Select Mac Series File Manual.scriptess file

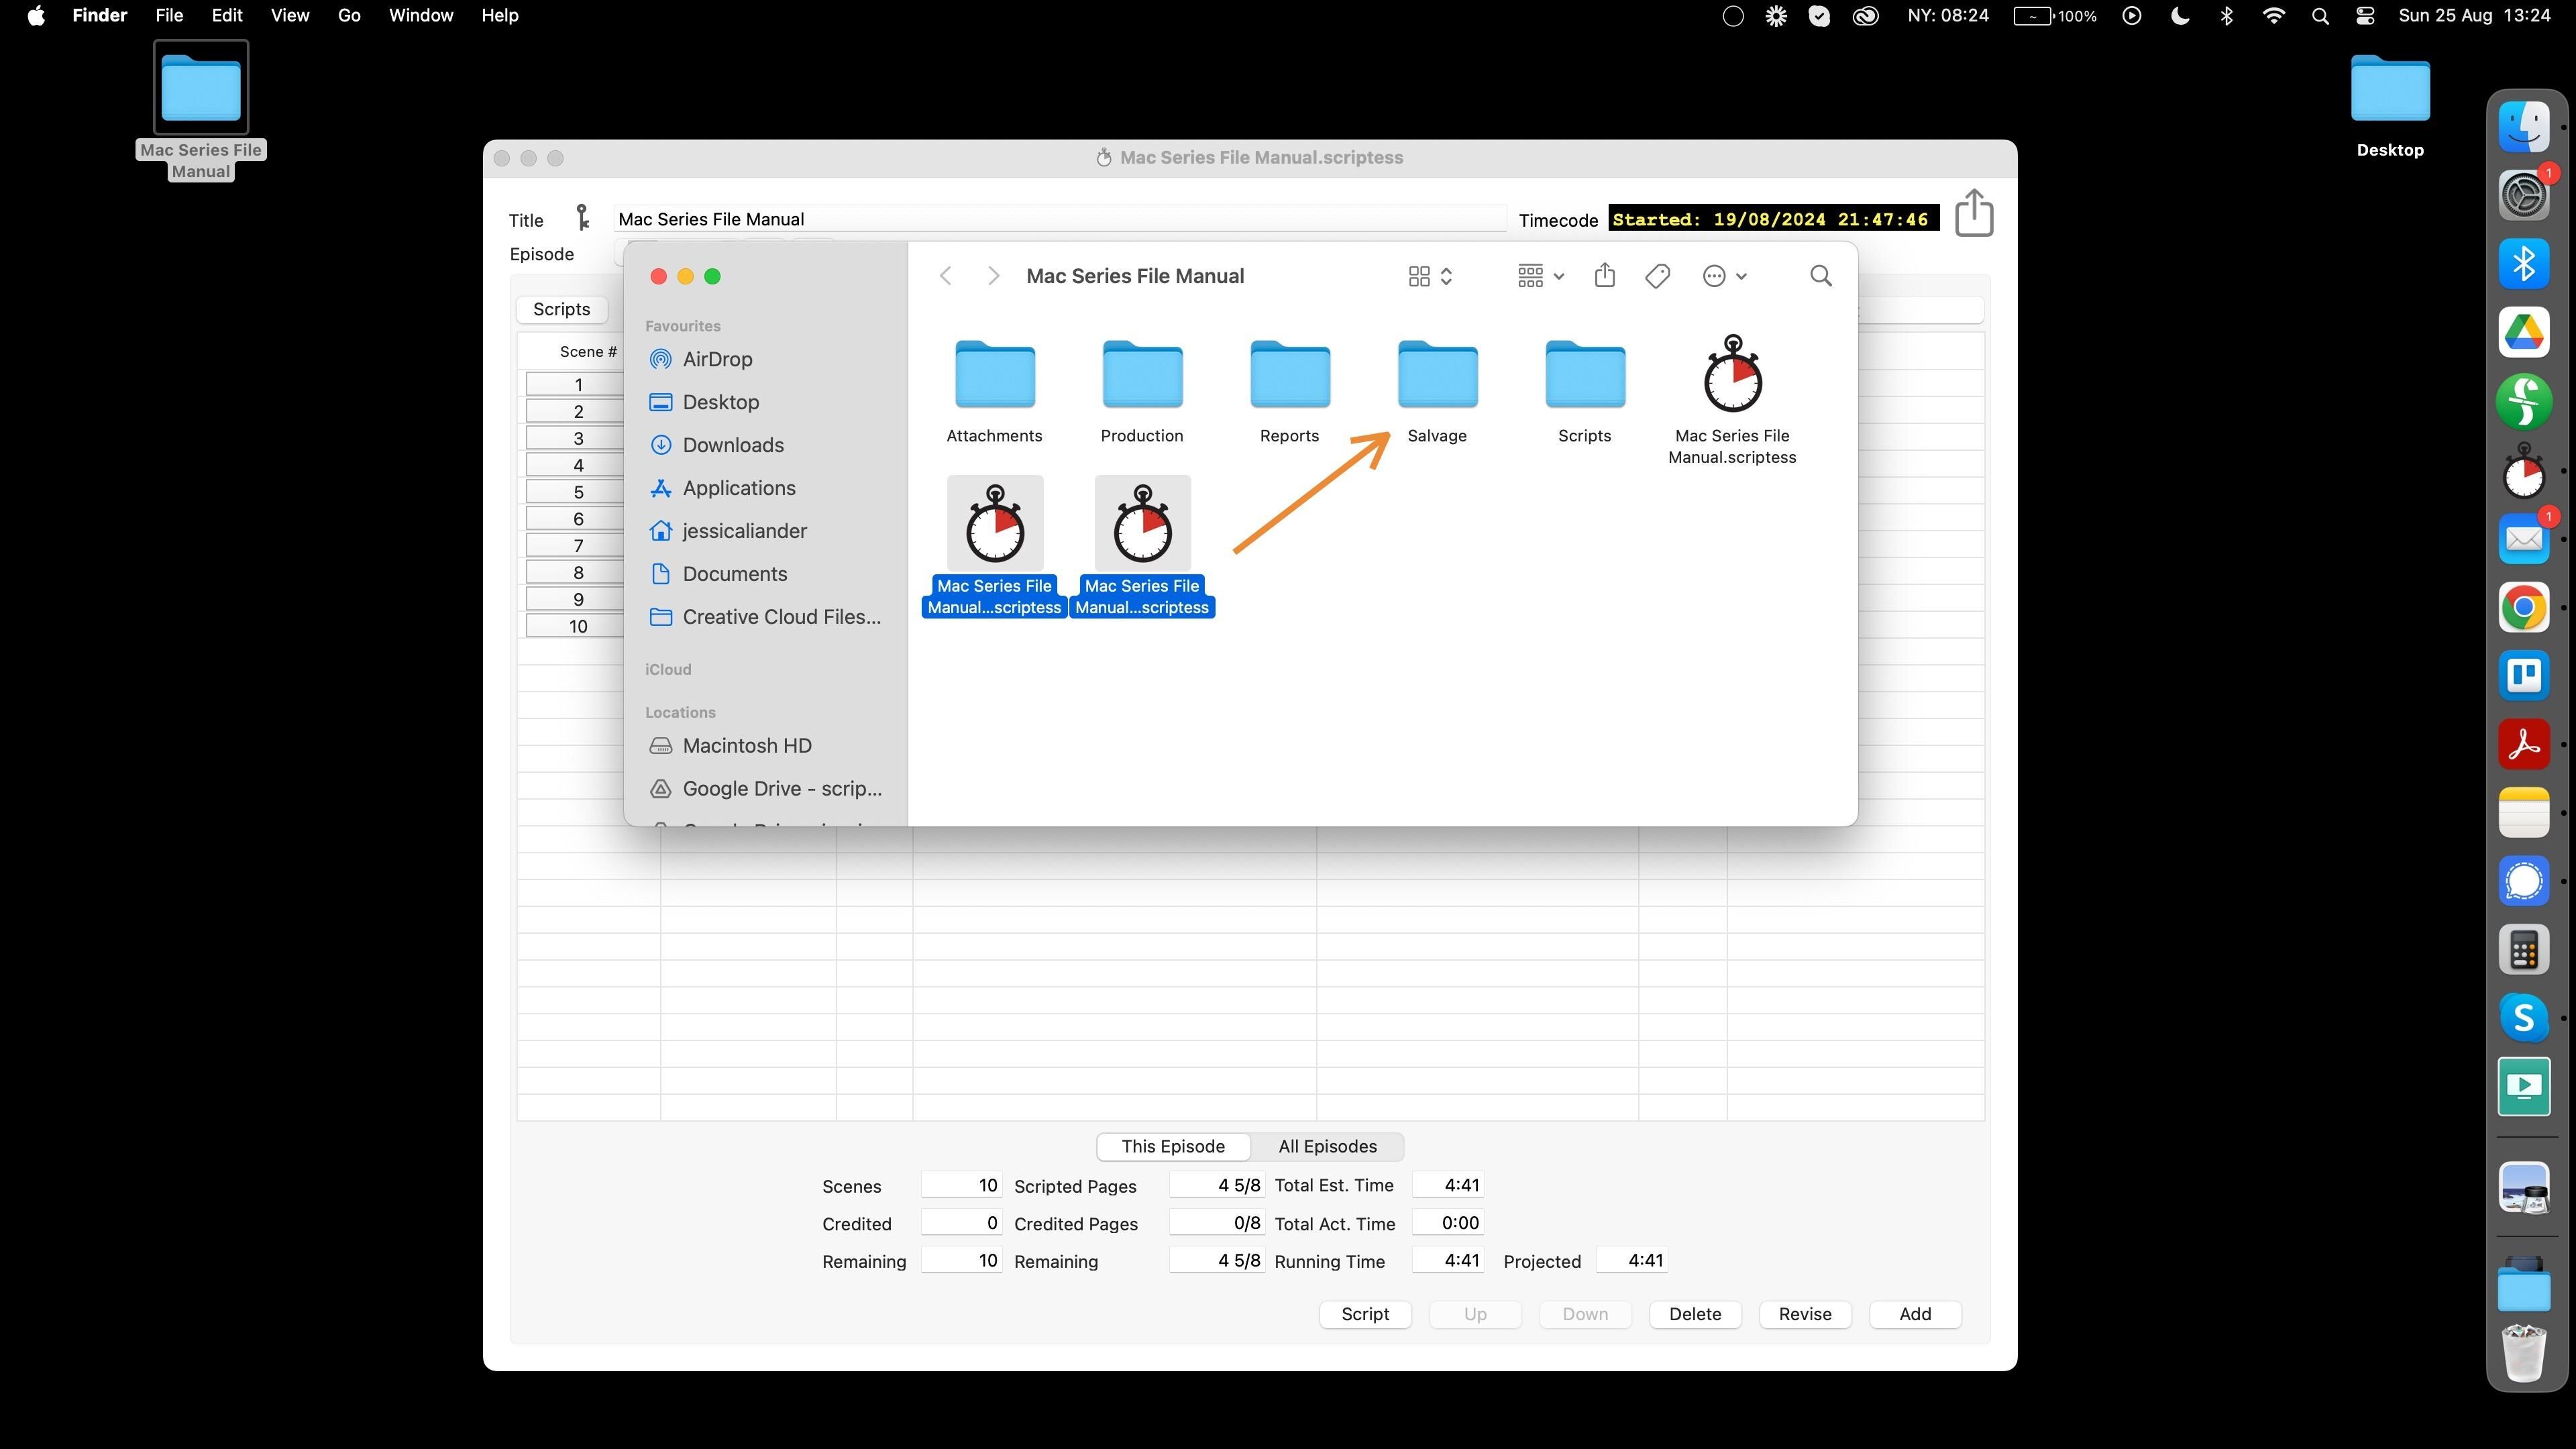[x=1731, y=377]
